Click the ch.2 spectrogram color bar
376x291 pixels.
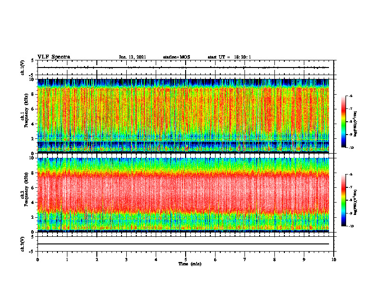pos(343,200)
